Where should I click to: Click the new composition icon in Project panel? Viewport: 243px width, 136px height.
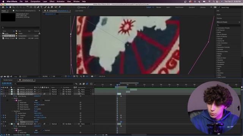click(8, 76)
